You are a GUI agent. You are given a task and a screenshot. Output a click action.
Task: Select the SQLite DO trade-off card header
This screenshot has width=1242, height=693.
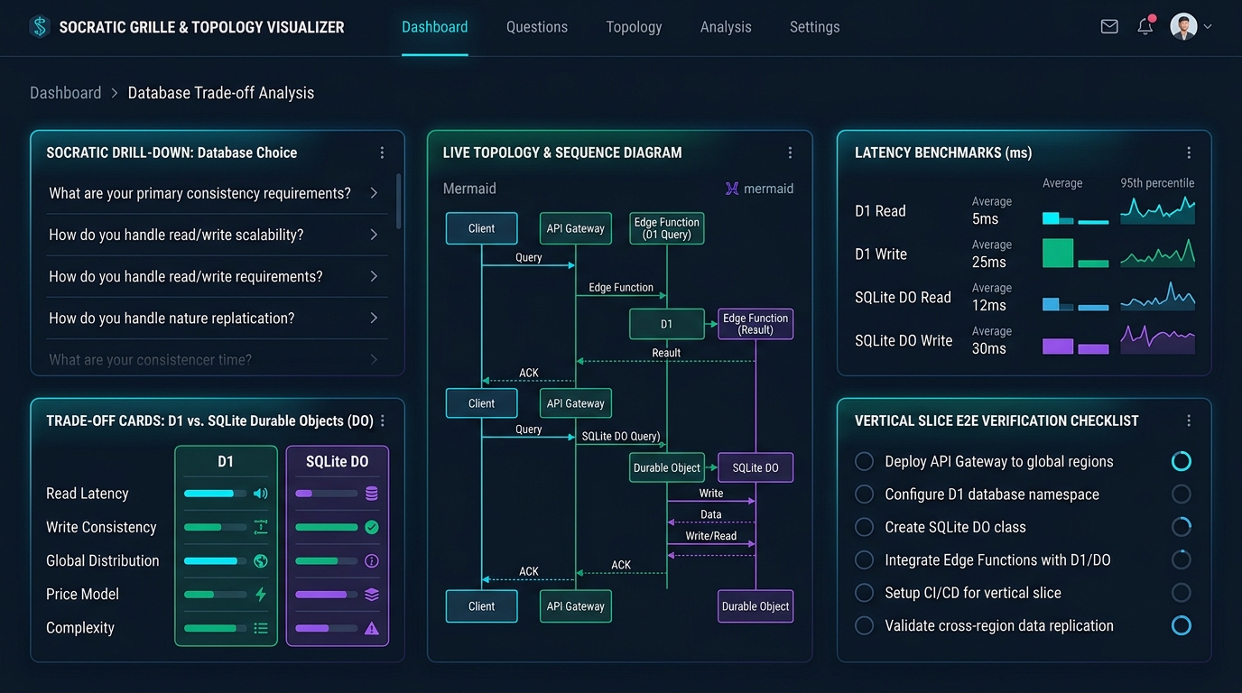[x=338, y=461]
